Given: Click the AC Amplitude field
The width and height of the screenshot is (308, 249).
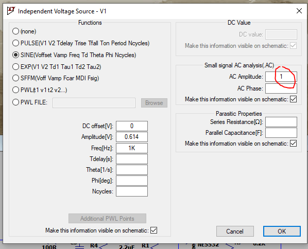Looking at the screenshot, I should [281, 77].
